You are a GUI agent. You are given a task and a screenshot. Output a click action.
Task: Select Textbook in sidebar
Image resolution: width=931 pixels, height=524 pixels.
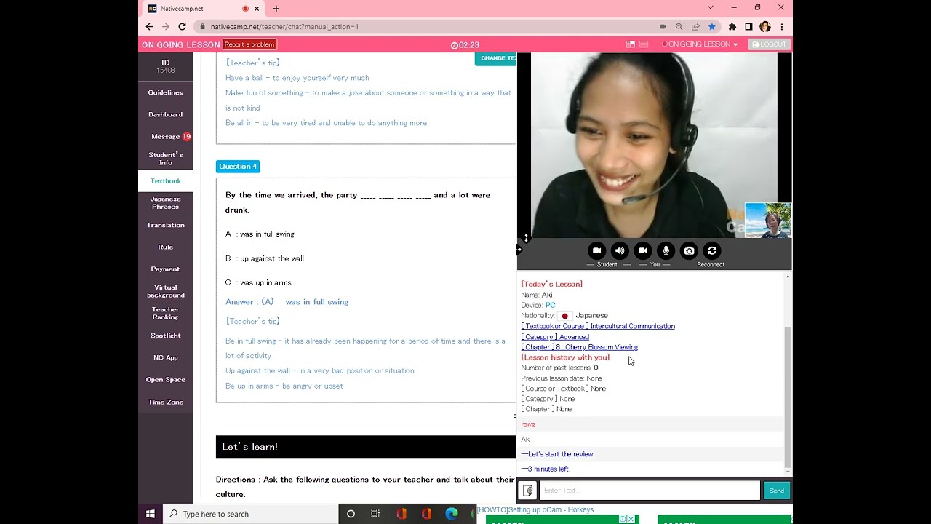(166, 180)
